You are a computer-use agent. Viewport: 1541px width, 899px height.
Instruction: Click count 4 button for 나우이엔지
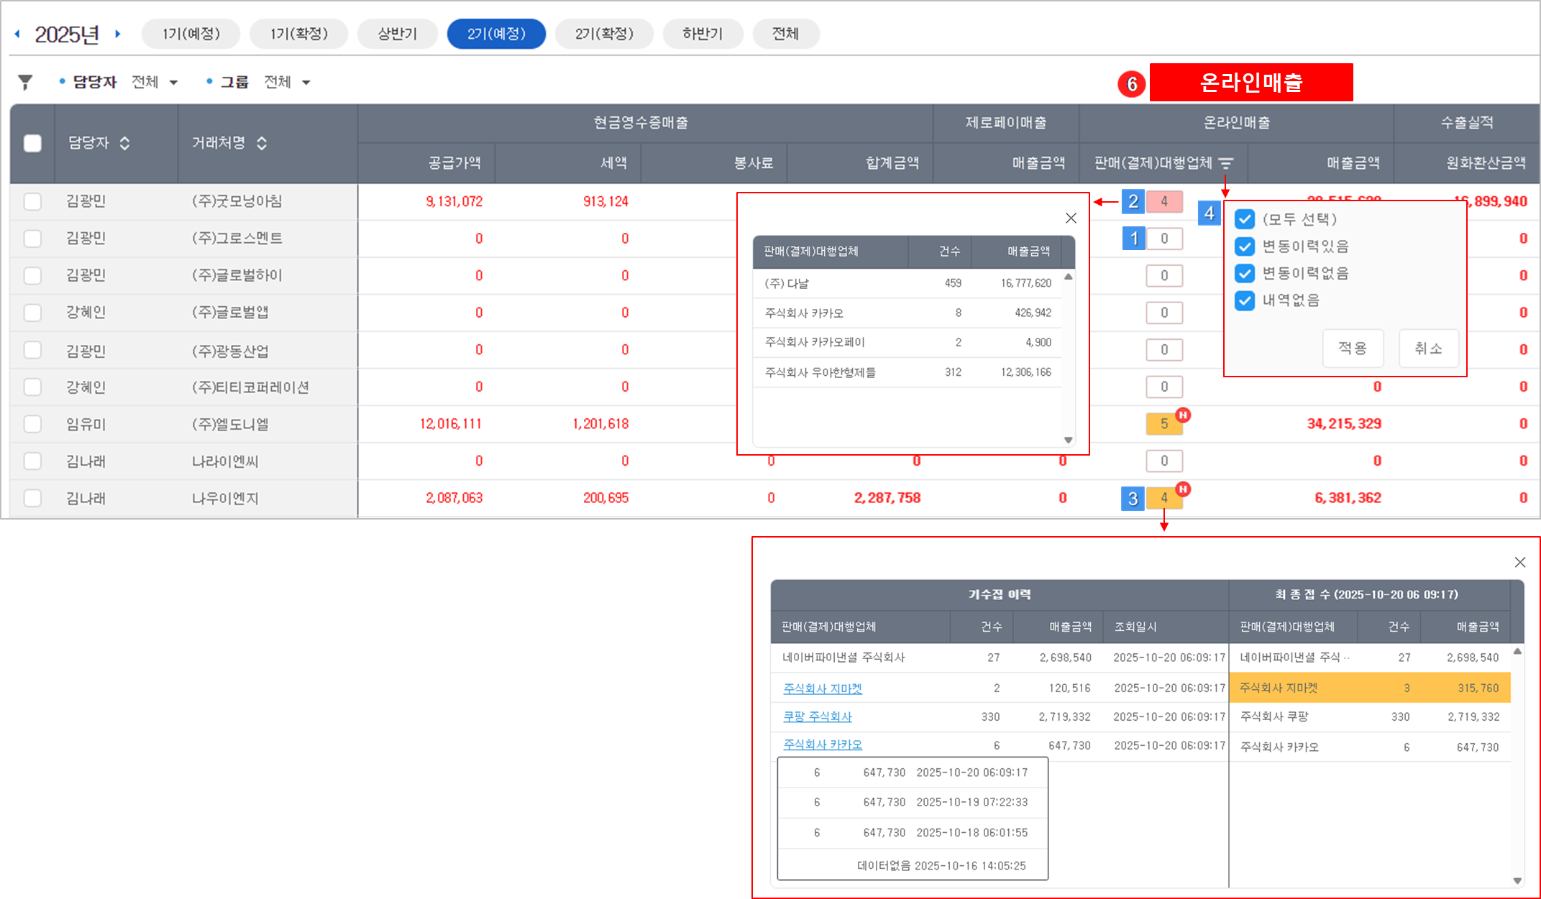[1164, 498]
